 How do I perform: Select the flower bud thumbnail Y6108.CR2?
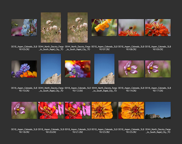tap(131, 28)
